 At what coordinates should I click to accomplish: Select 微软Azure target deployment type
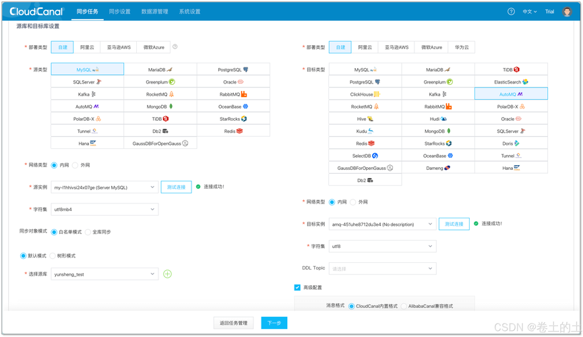coord(431,47)
